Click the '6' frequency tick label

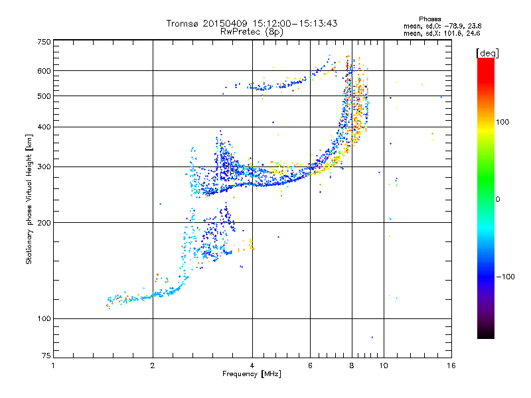point(310,365)
